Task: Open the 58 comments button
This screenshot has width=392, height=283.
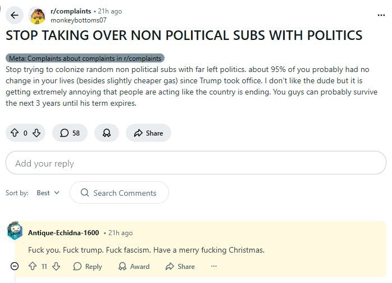Action: coord(70,133)
